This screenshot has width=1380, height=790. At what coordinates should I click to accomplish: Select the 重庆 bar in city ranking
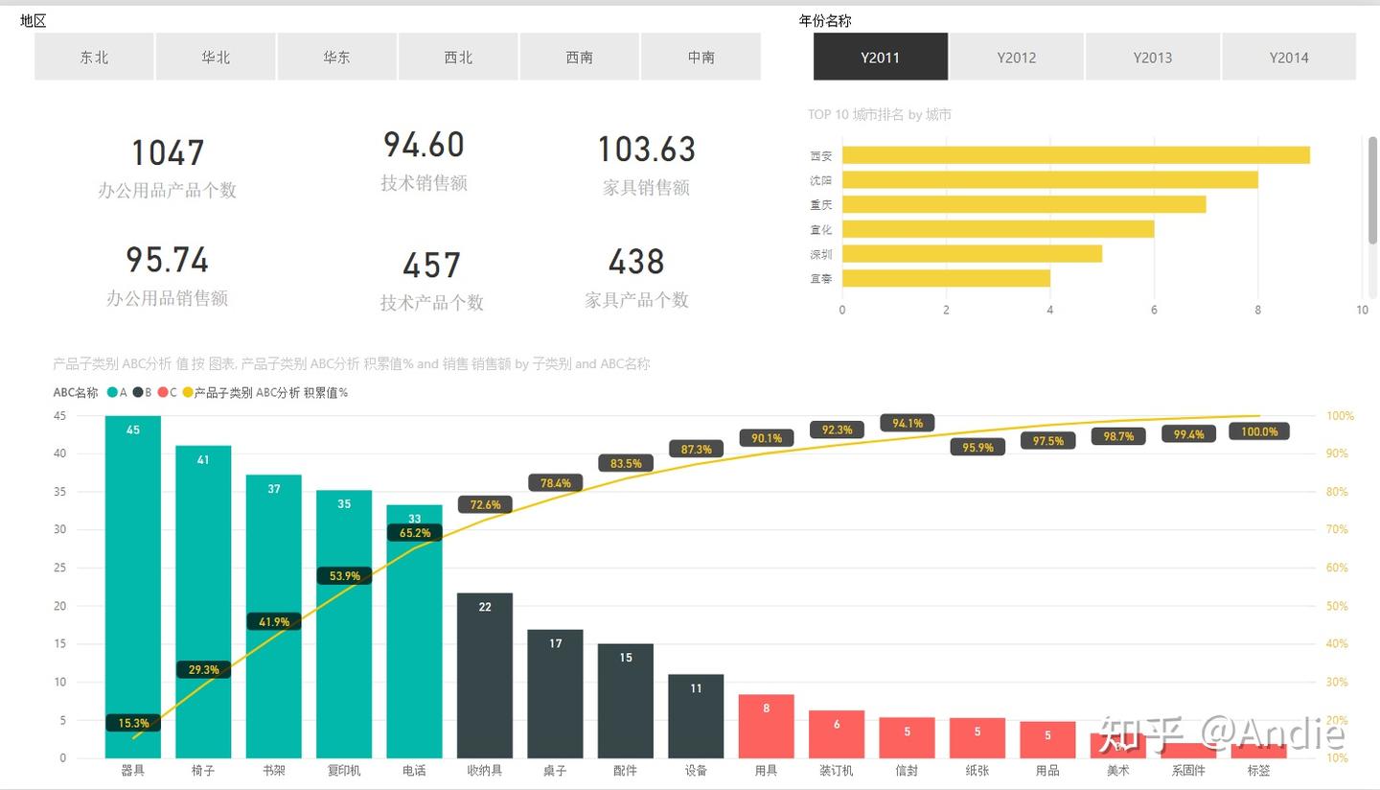tap(1023, 204)
